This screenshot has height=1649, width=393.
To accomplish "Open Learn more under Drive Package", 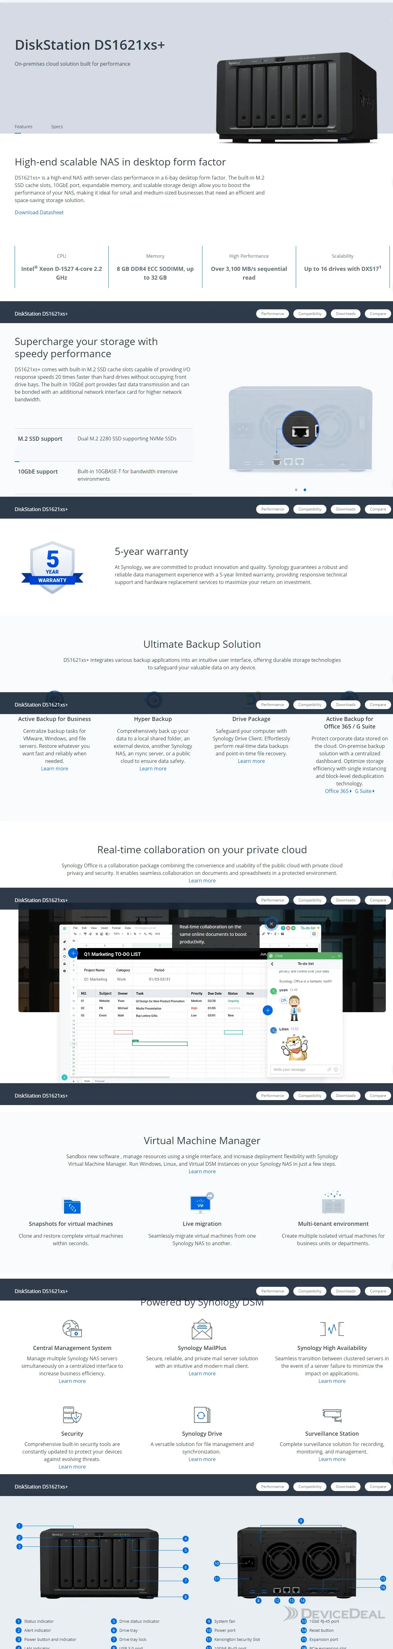I will click(251, 761).
